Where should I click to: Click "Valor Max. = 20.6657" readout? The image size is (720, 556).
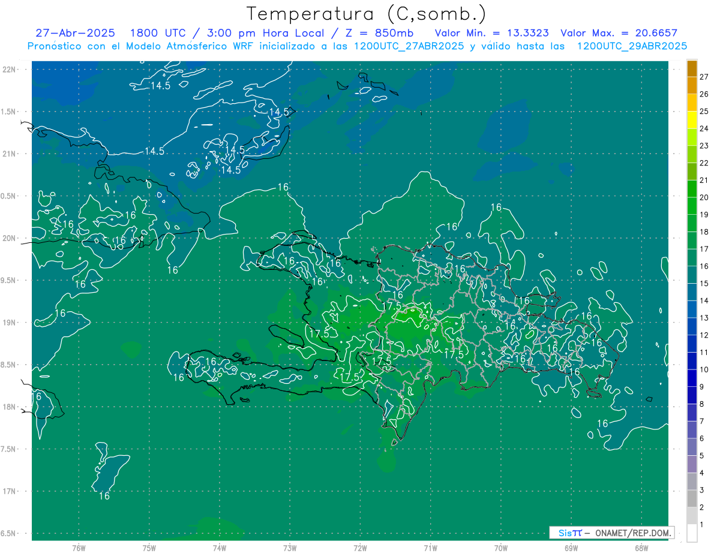point(619,33)
